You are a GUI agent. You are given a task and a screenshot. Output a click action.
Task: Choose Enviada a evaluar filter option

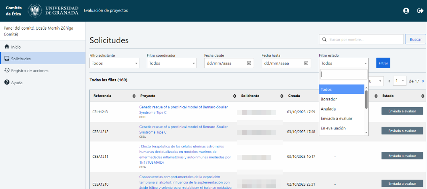pyautogui.click(x=336, y=119)
